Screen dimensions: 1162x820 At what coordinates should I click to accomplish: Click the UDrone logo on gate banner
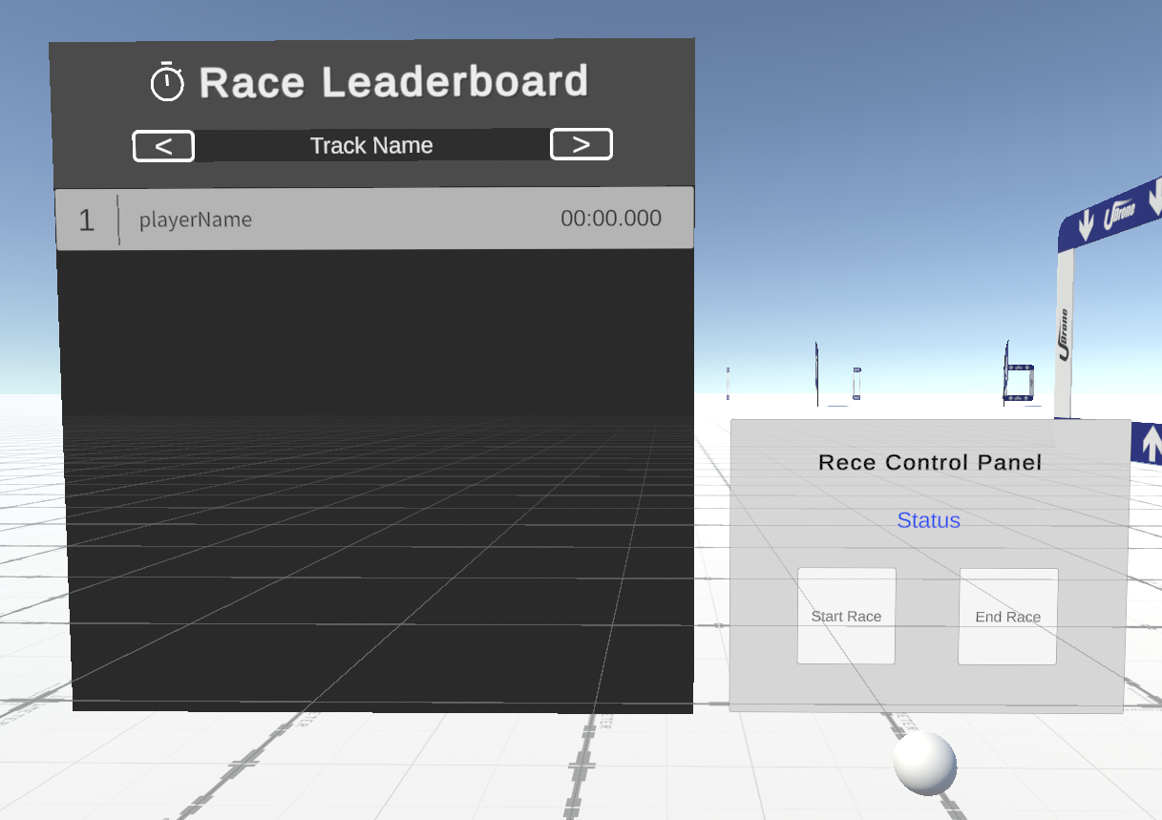click(x=1119, y=215)
